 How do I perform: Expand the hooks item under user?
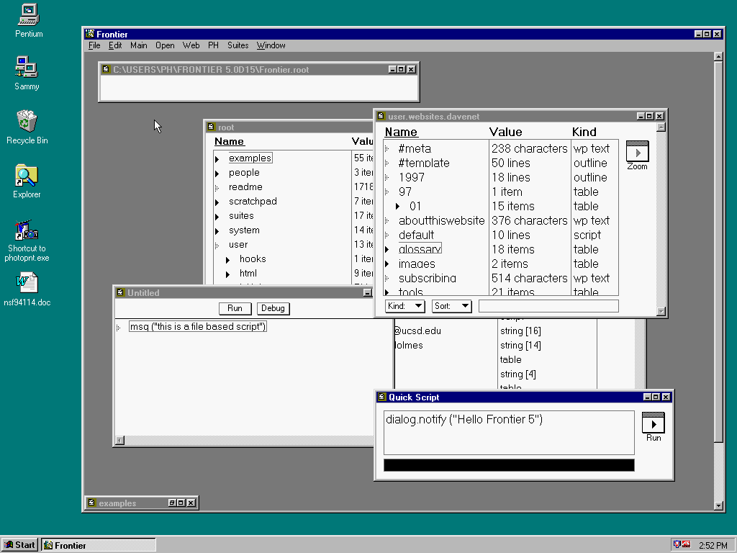227,259
